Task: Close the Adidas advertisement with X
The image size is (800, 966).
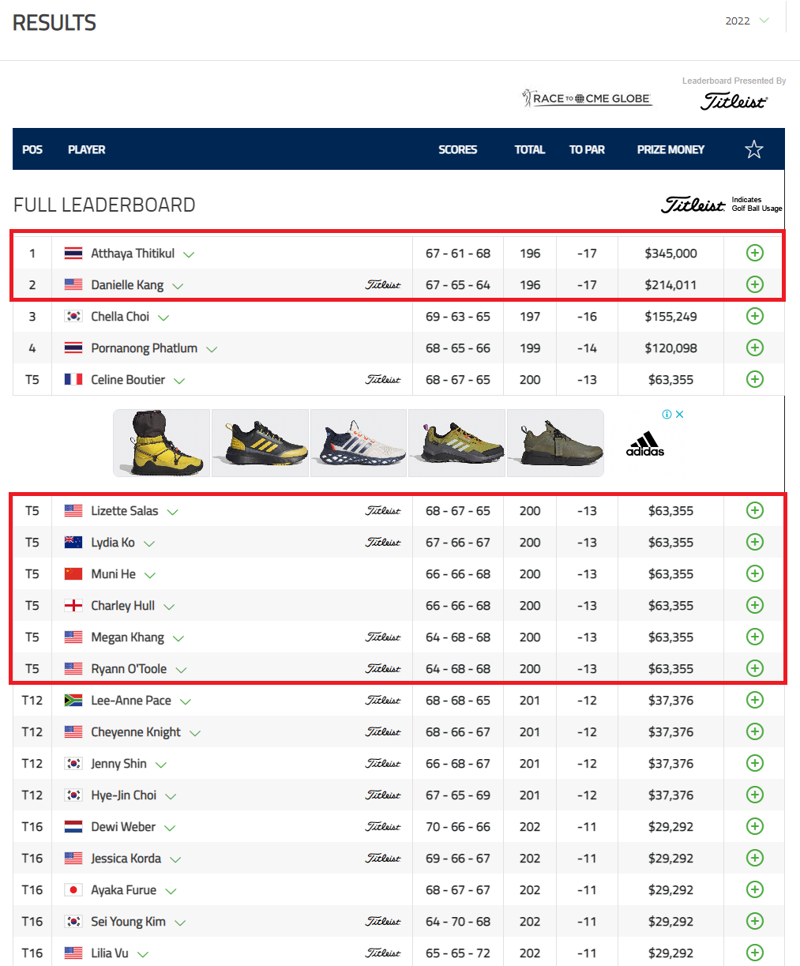Action: 679,414
